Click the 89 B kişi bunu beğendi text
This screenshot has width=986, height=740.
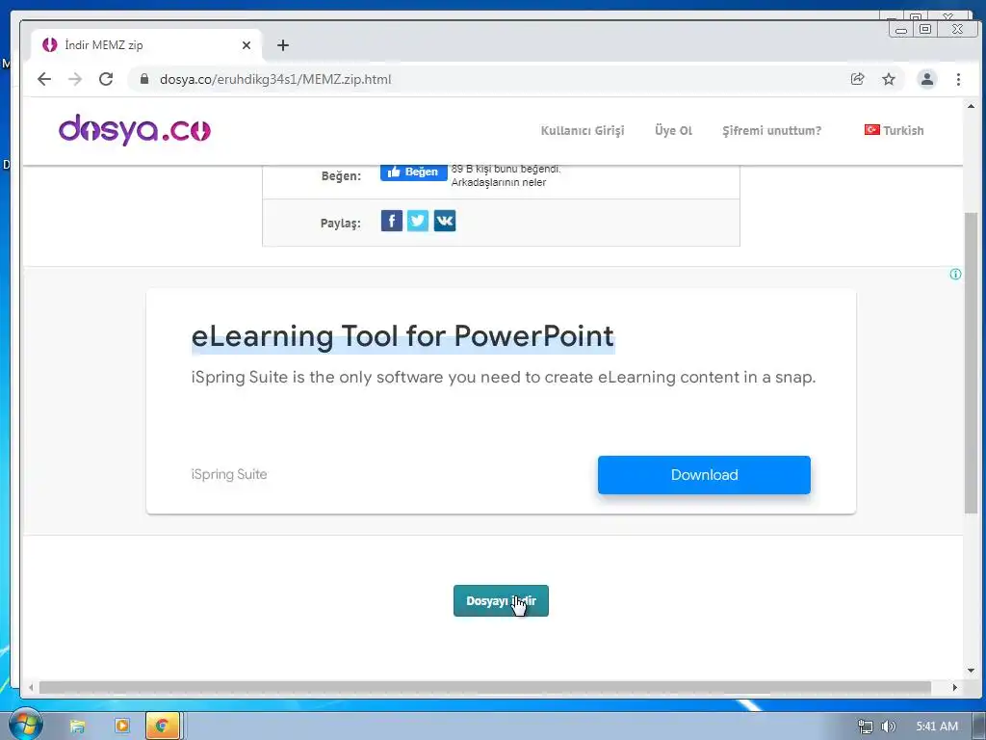pyautogui.click(x=506, y=169)
